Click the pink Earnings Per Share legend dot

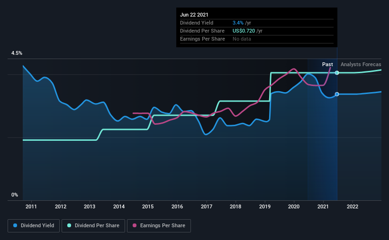click(x=135, y=226)
